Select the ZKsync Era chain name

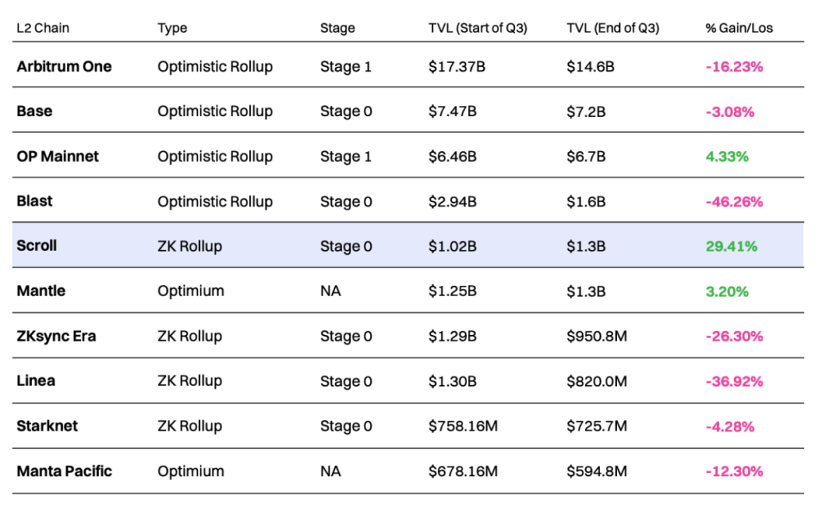point(57,336)
